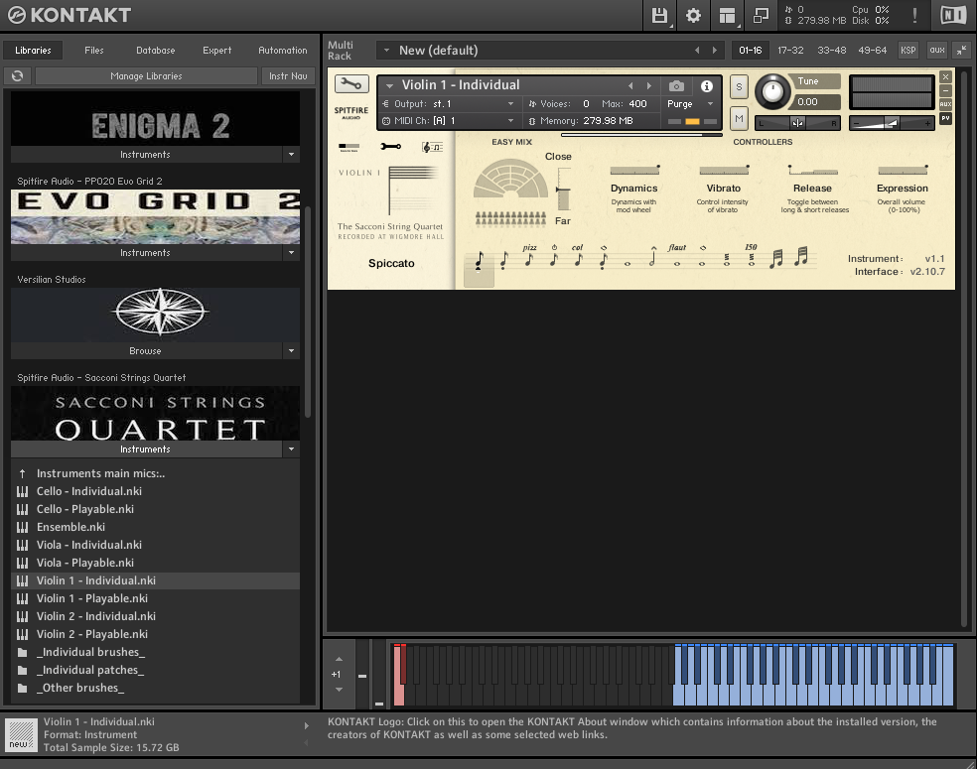The height and width of the screenshot is (769, 977).
Task: Click the Max voices value 400
Action: click(637, 104)
